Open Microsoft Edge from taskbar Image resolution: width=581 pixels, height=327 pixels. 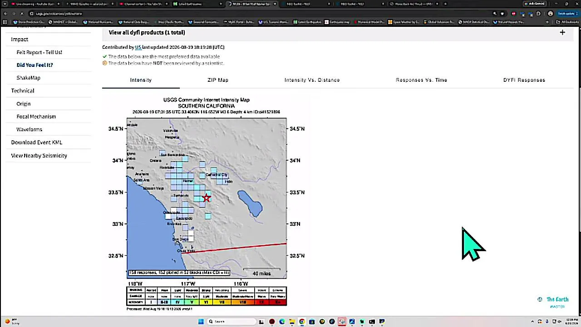(x=282, y=322)
